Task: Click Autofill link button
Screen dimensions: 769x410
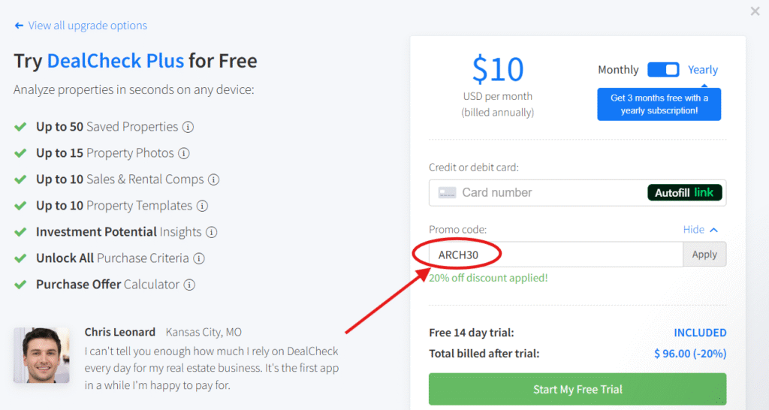Action: click(x=684, y=193)
